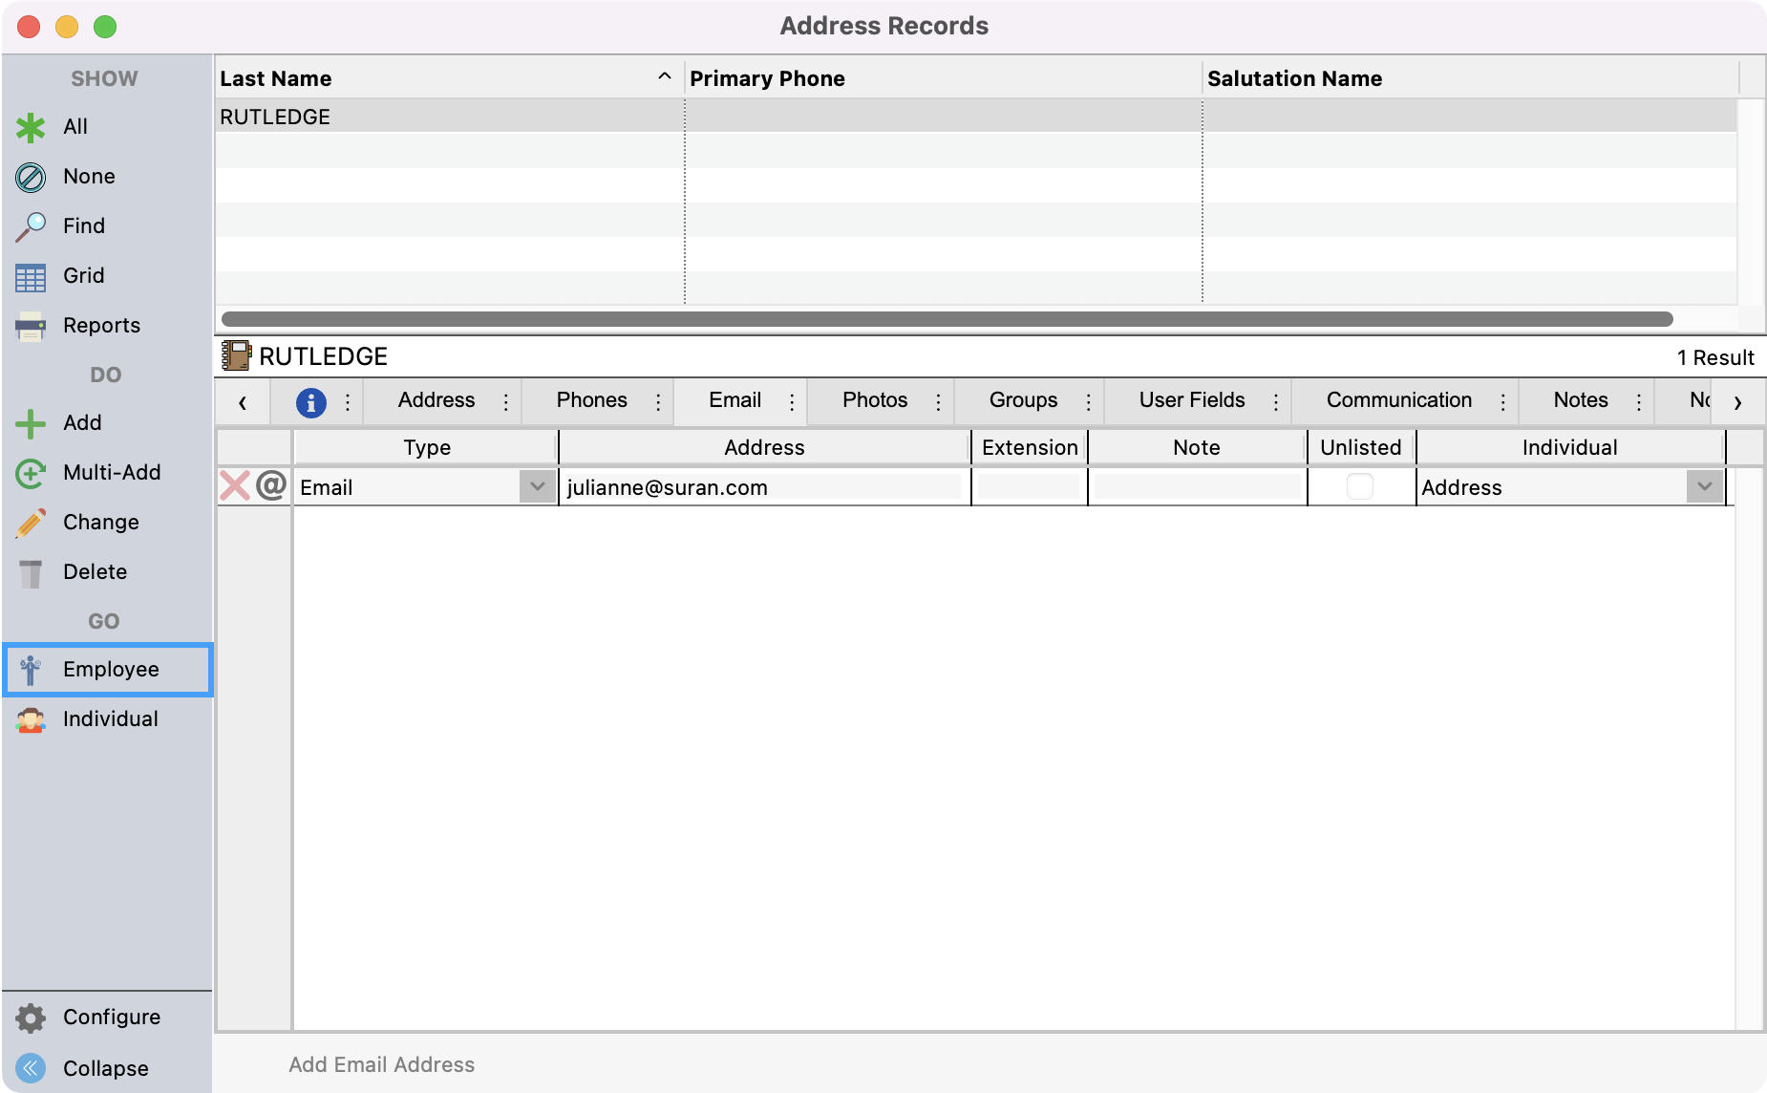Expand the email Type dropdown

537,487
